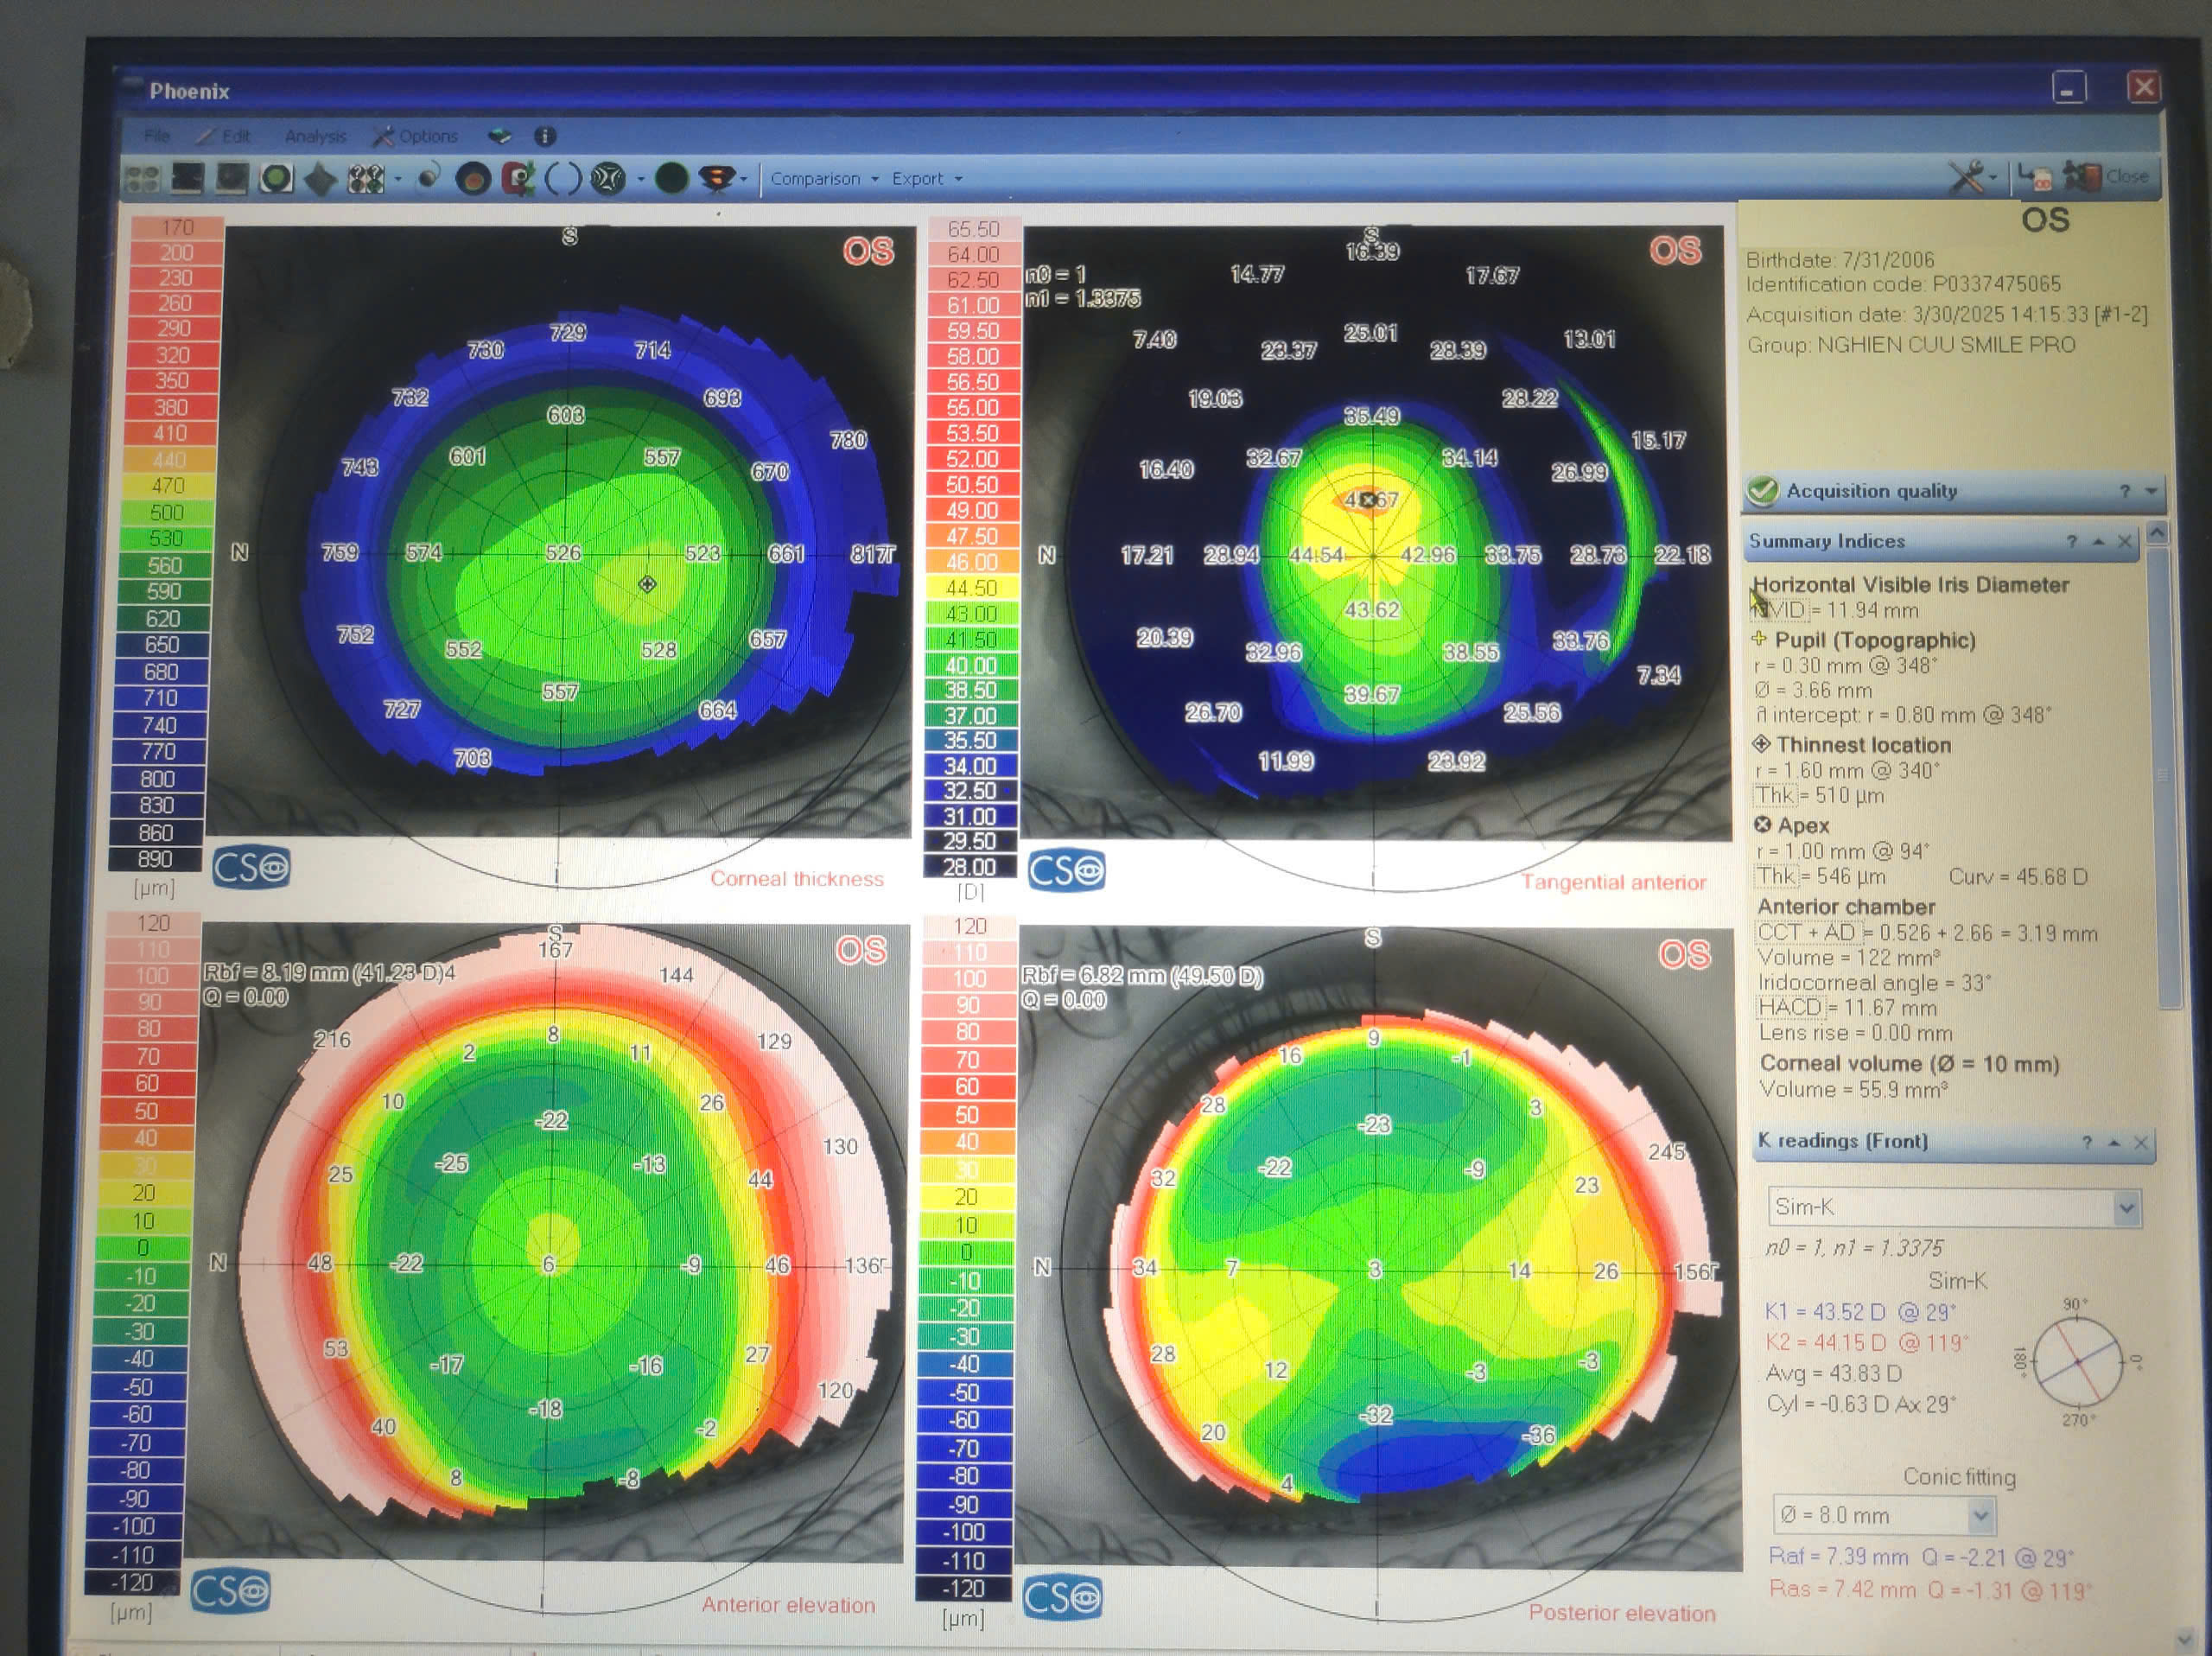Open the orange-centered ring map icon
The image size is (2212, 1656).
[473, 179]
